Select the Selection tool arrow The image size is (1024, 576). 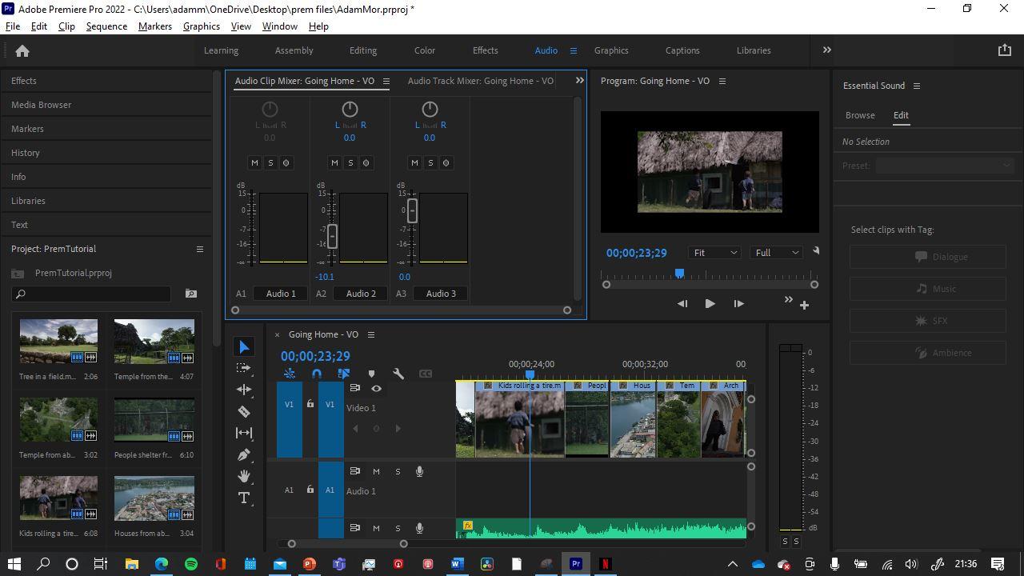[244, 346]
